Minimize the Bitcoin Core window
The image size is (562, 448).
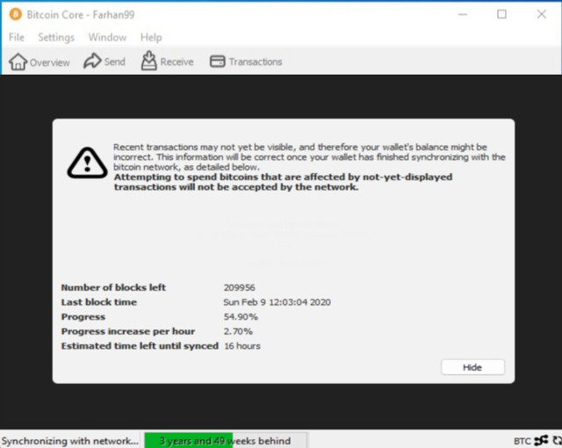click(x=463, y=14)
